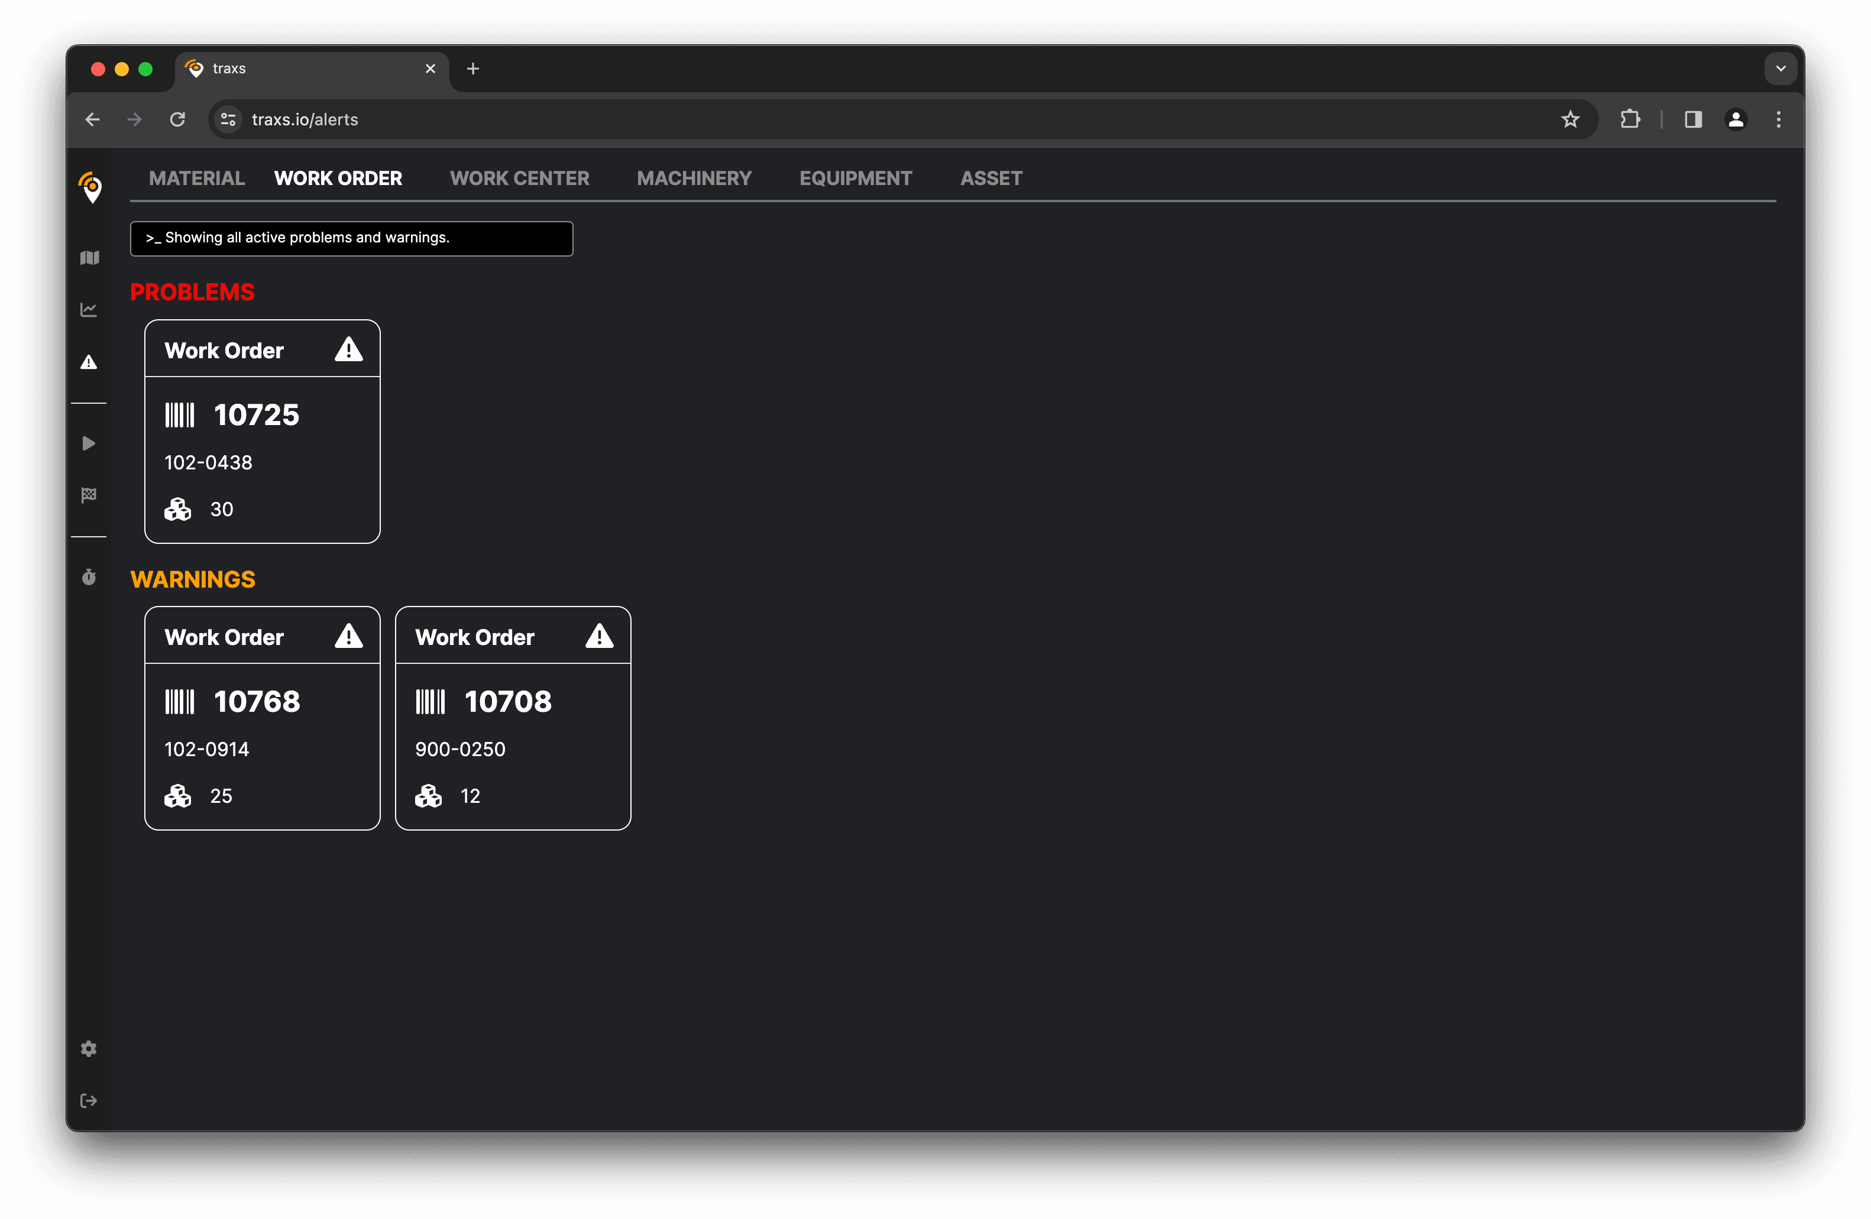1871x1219 pixels.
Task: Click the play icon in the sidebar
Action: [89, 443]
